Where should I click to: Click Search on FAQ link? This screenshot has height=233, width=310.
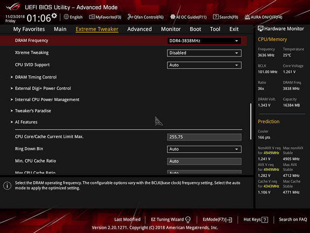[293, 219]
